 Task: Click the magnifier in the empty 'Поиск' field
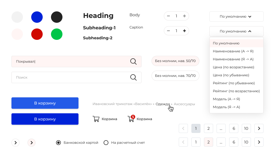[133, 77]
